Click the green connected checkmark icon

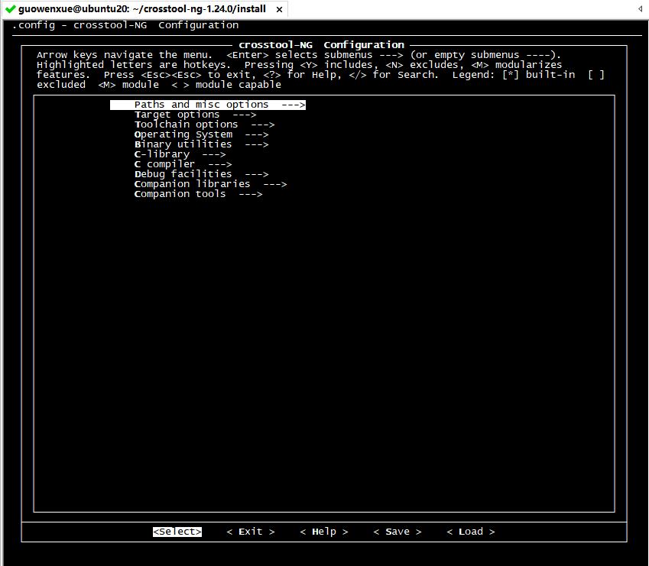[11, 8]
